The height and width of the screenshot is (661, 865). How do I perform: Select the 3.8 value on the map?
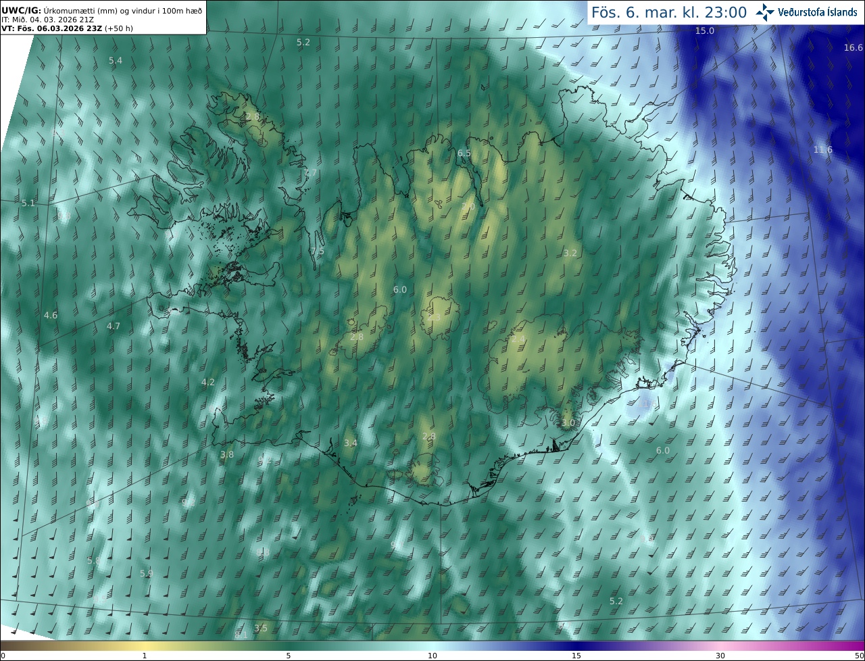coord(227,454)
